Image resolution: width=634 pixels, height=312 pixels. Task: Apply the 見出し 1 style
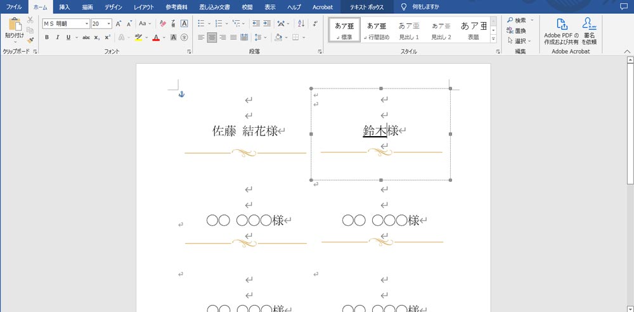point(409,30)
